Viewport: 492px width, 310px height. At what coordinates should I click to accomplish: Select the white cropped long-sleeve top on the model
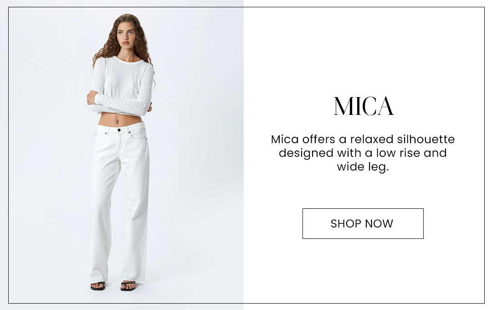pos(123,85)
